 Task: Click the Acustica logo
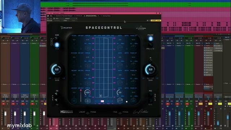tap(66, 27)
